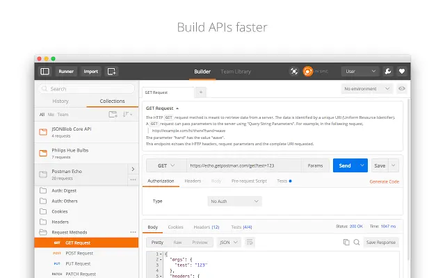445x278 pixels.
Task: Click the orange sync status icon
Action: tap(307, 71)
